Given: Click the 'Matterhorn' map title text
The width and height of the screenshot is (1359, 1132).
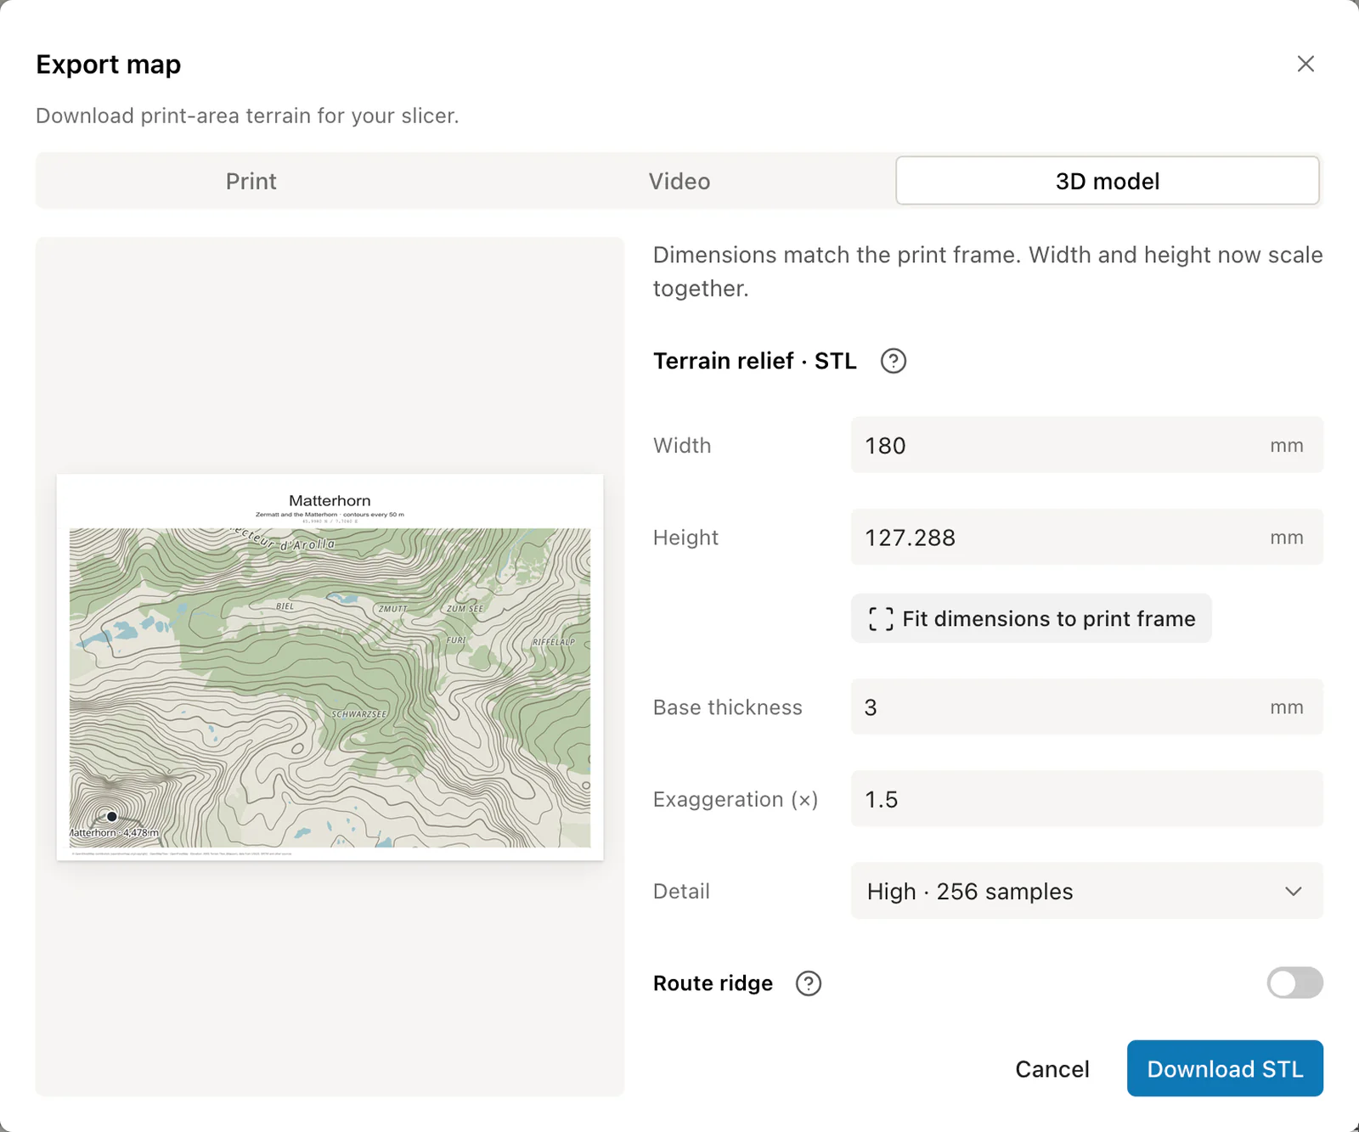Looking at the screenshot, I should pyautogui.click(x=330, y=500).
